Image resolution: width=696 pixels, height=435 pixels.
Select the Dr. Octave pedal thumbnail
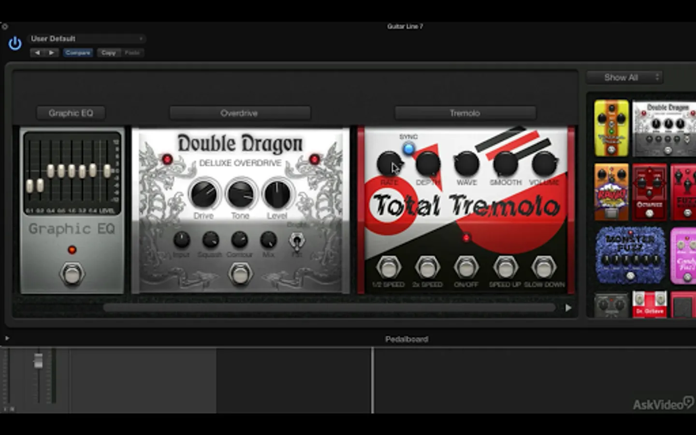coord(650,304)
